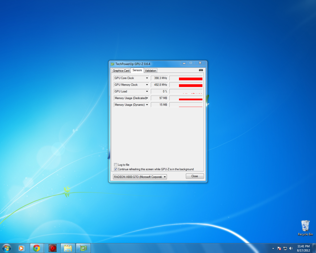Click the volume speaker tray icon
This screenshot has height=253, width=316.
tap(291, 248)
